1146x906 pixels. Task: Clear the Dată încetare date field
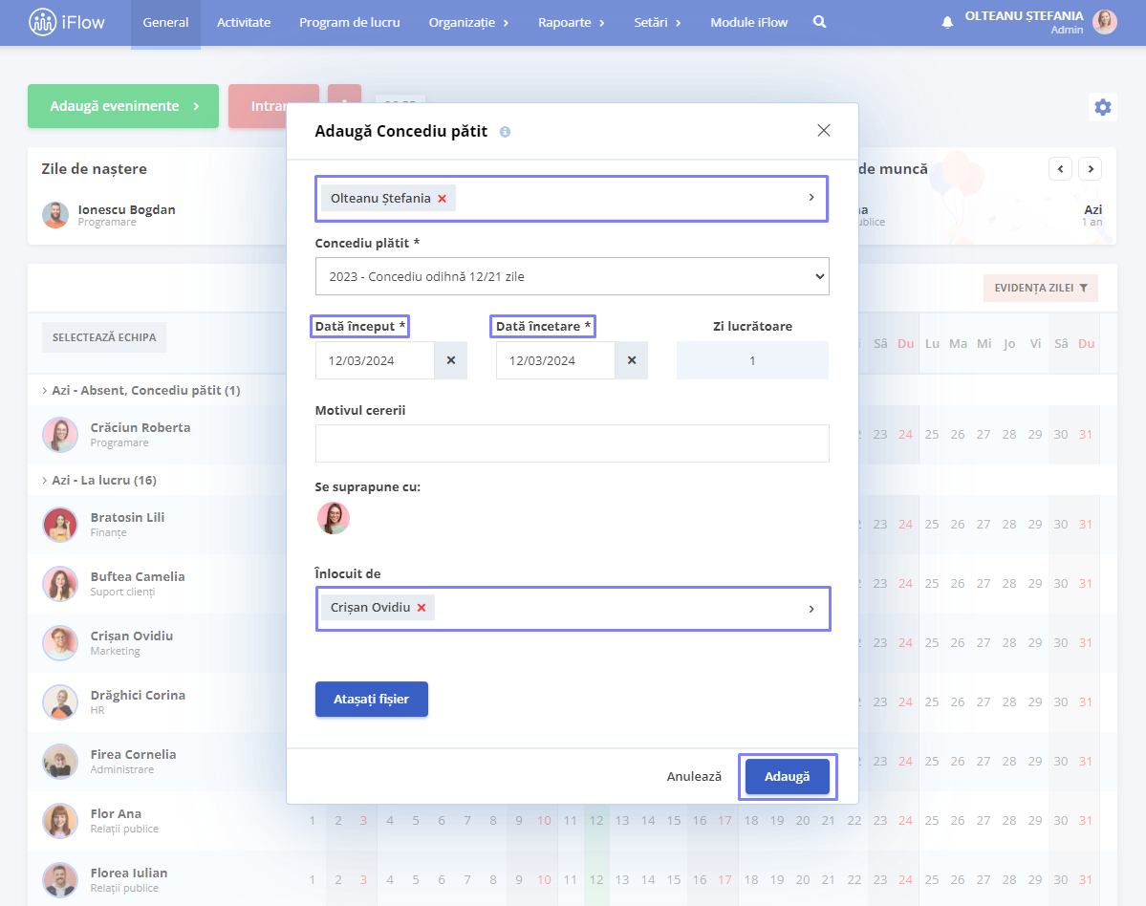pyautogui.click(x=632, y=360)
